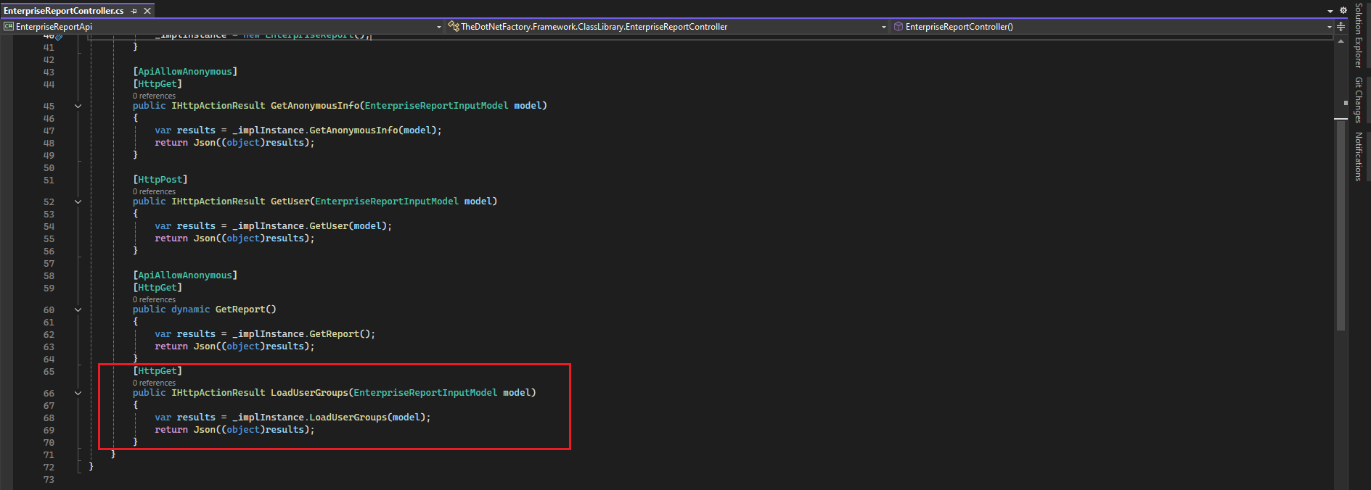Screen dimensions: 1371x490
Task: Click 'return' keyword on line 69
Action: [171, 430]
